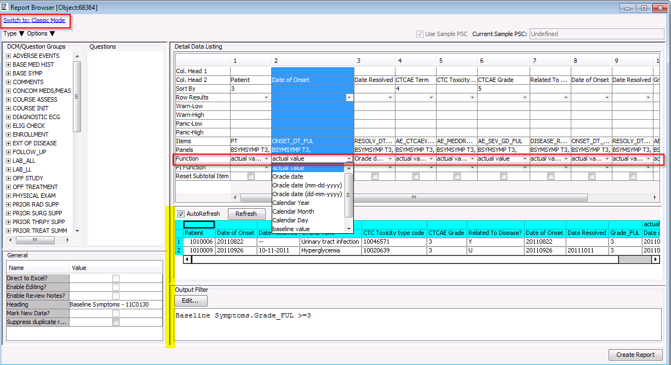Expand the BASE SYMP group
Screen dimensions: 671x365
(9, 73)
